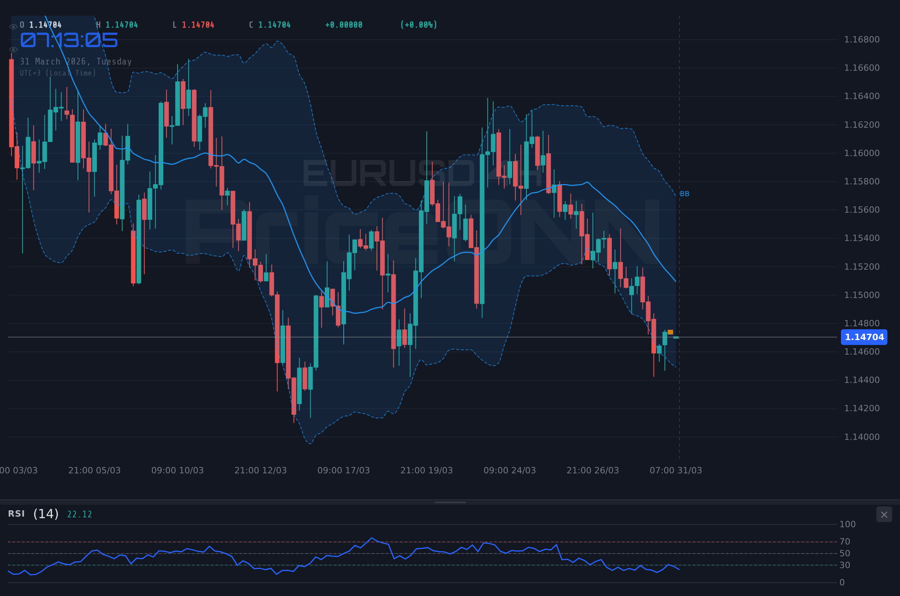The height and width of the screenshot is (596, 900).
Task: Click the current price label 1.14704 on axis
Action: 864,337
